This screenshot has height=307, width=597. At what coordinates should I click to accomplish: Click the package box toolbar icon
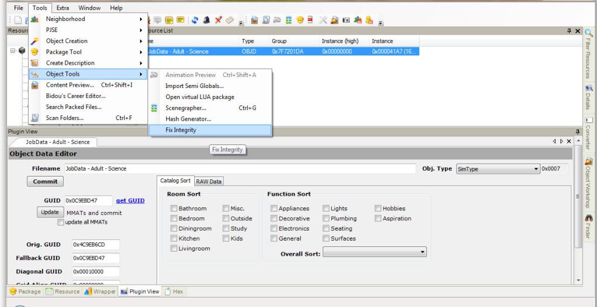point(254,20)
